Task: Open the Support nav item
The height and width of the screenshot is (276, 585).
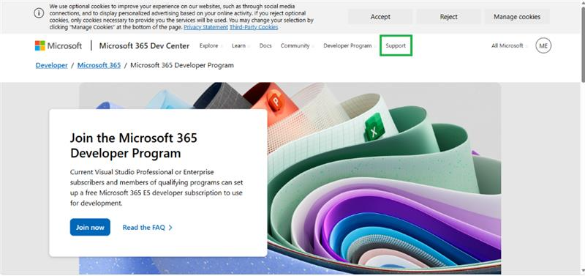Action: [x=396, y=45]
